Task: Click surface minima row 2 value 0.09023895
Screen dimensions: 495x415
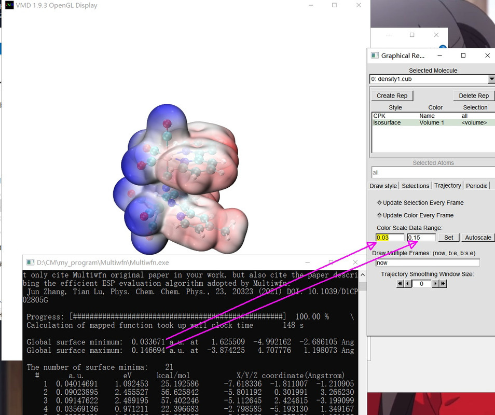Action: point(77,392)
